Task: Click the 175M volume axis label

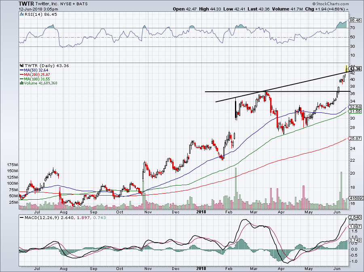Action: click(x=13, y=165)
